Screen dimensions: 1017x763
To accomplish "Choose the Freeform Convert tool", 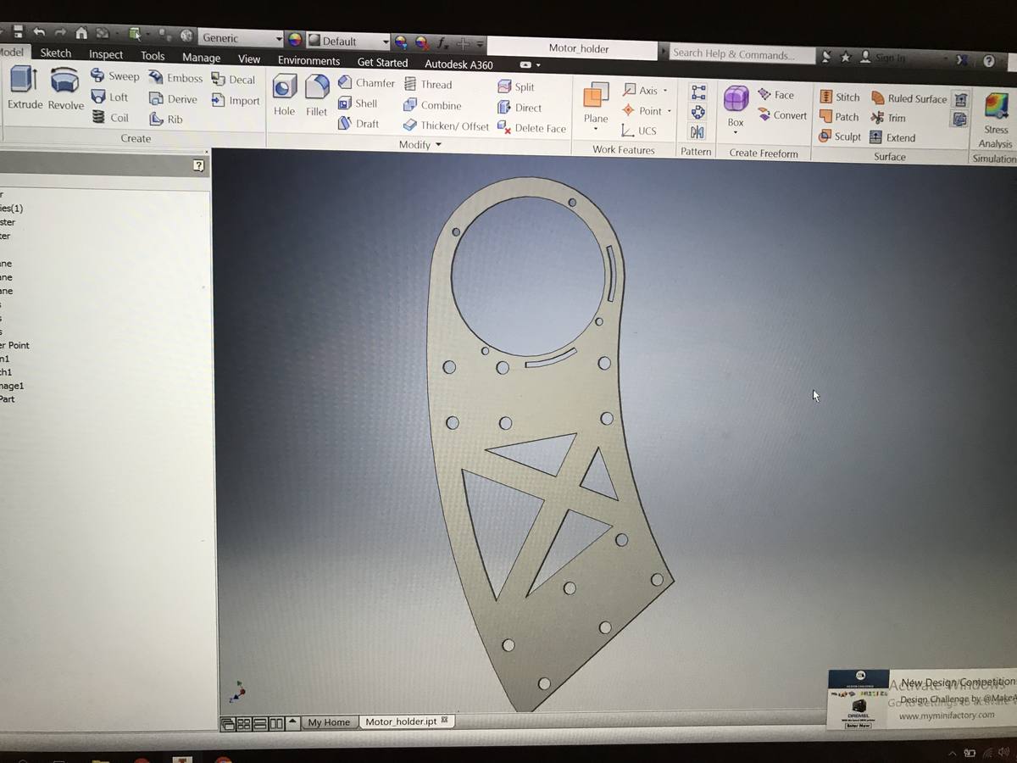I will 783,115.
